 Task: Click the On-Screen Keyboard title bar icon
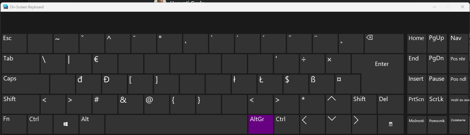(6, 7)
